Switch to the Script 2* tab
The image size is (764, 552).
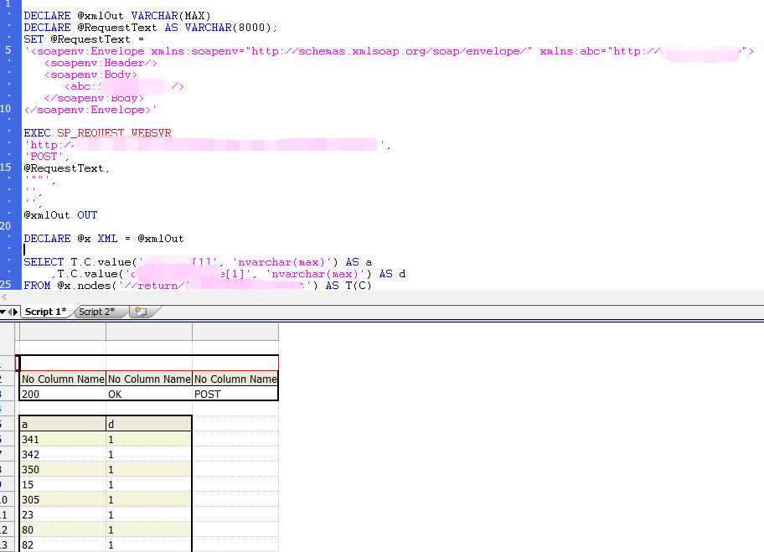click(x=97, y=312)
